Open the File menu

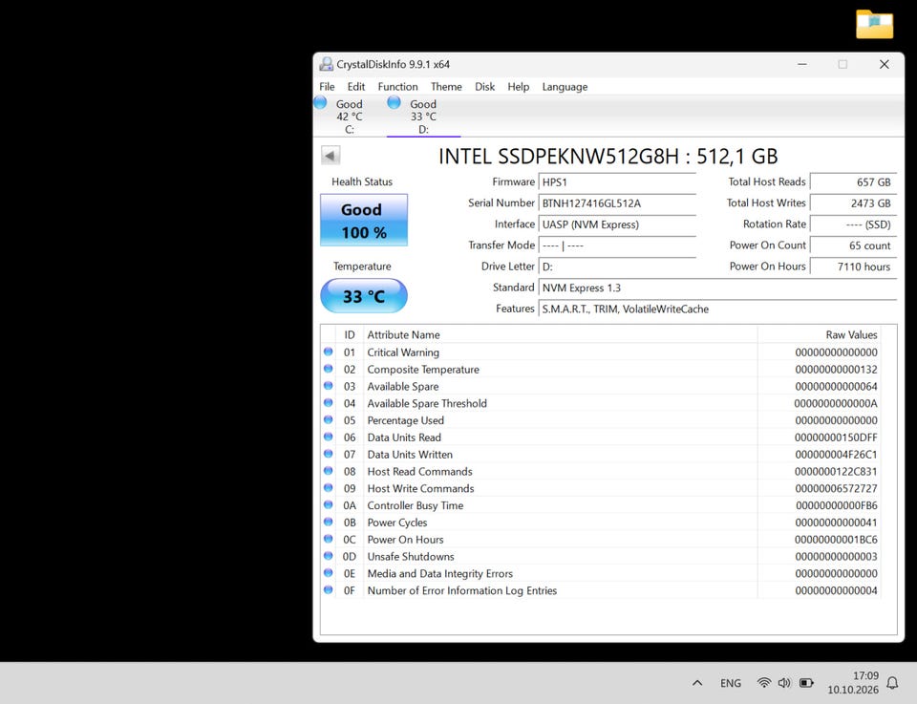[x=327, y=87]
